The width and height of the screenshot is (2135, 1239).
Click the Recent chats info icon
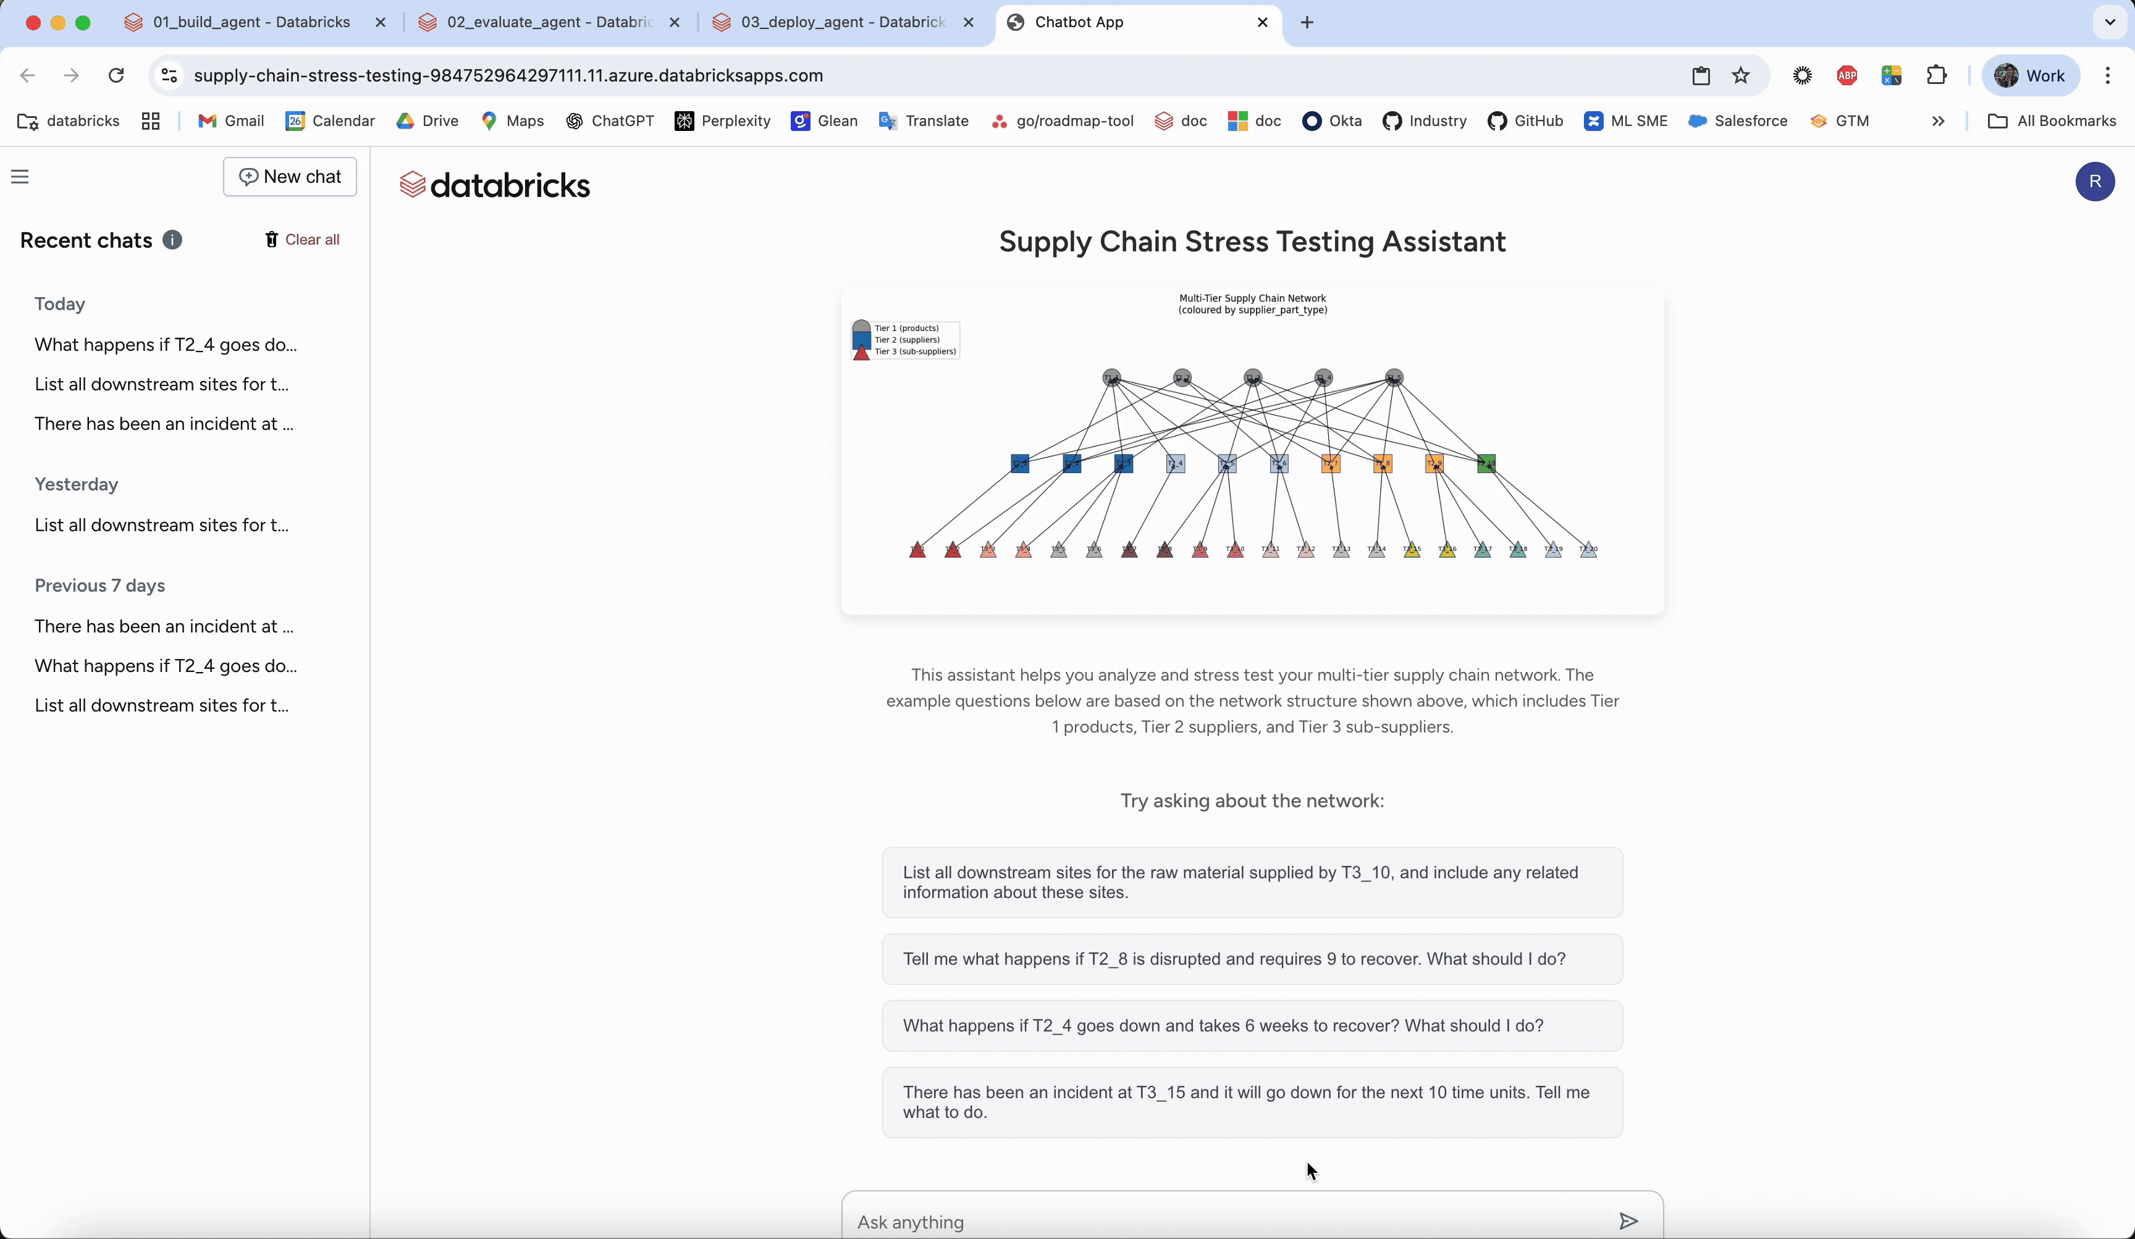click(x=172, y=240)
